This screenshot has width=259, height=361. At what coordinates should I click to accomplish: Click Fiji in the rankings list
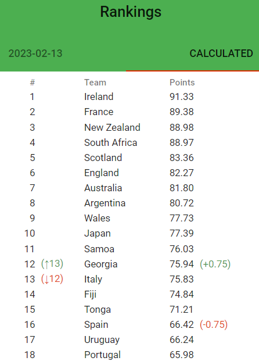(90, 295)
